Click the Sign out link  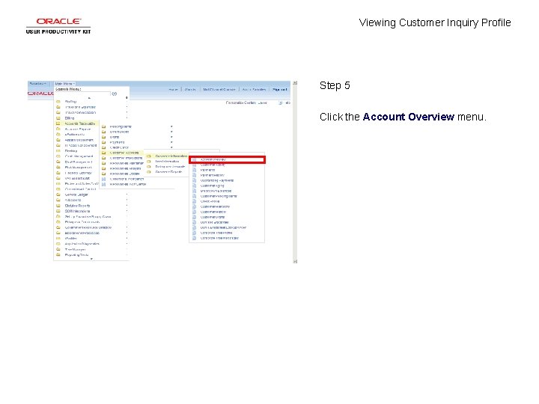[279, 89]
